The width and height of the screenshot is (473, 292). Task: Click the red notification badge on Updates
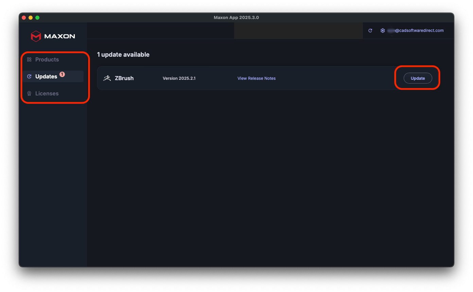pos(62,74)
